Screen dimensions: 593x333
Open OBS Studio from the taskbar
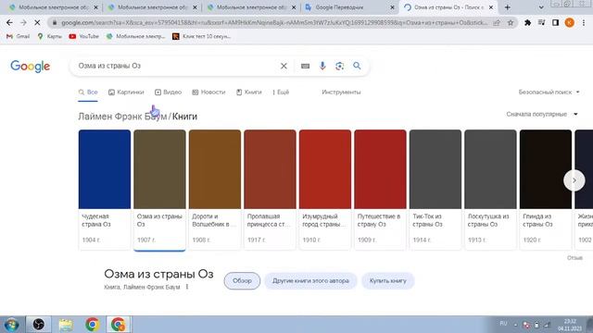tap(39, 325)
